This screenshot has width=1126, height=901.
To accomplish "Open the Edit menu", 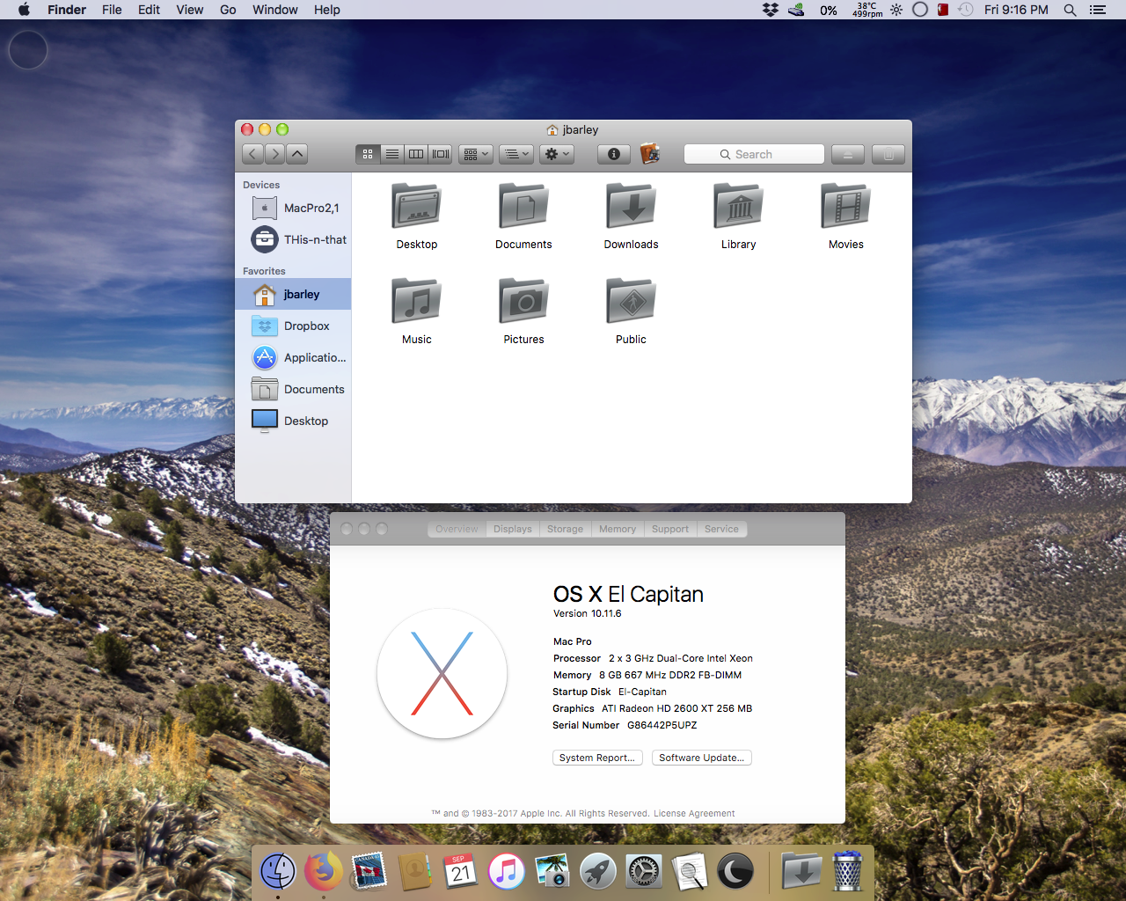I will tap(149, 10).
